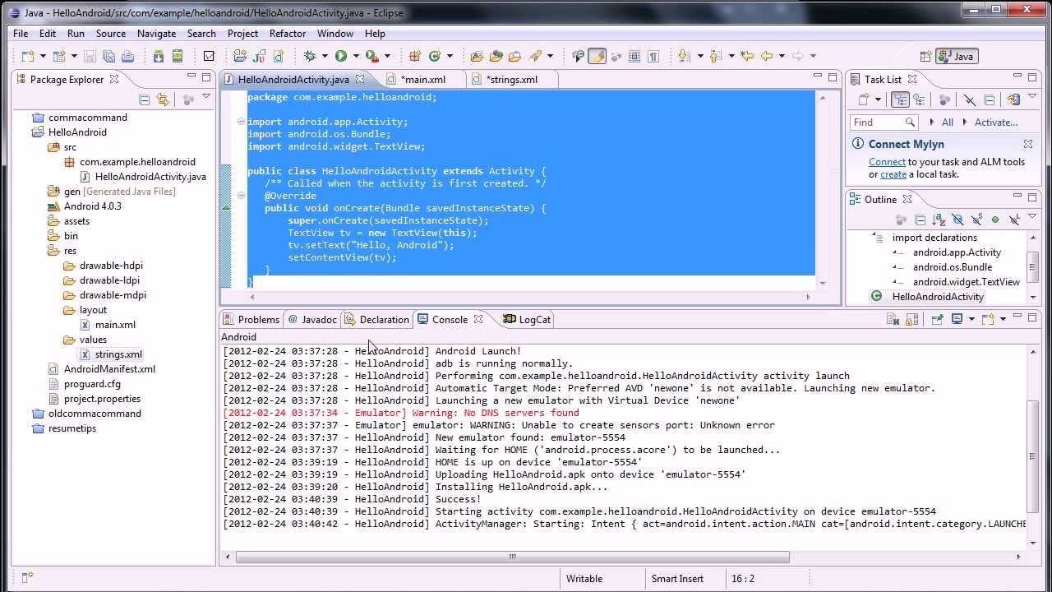
Task: Toggle Block Selection Mode button
Action: pos(634,56)
